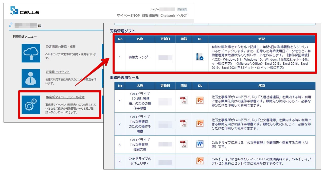Click 名称 header in 労務管理ソフト table

tap(140, 39)
